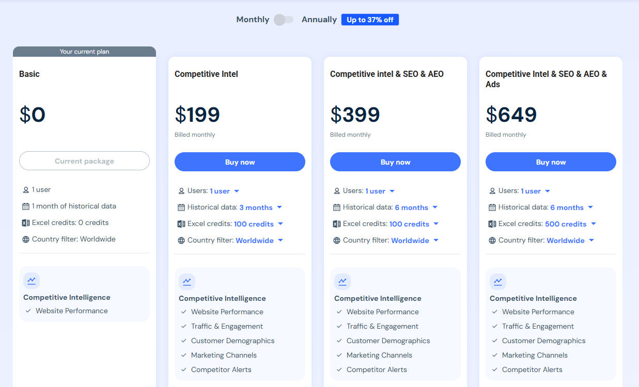Select the Annually billing option label

click(319, 20)
